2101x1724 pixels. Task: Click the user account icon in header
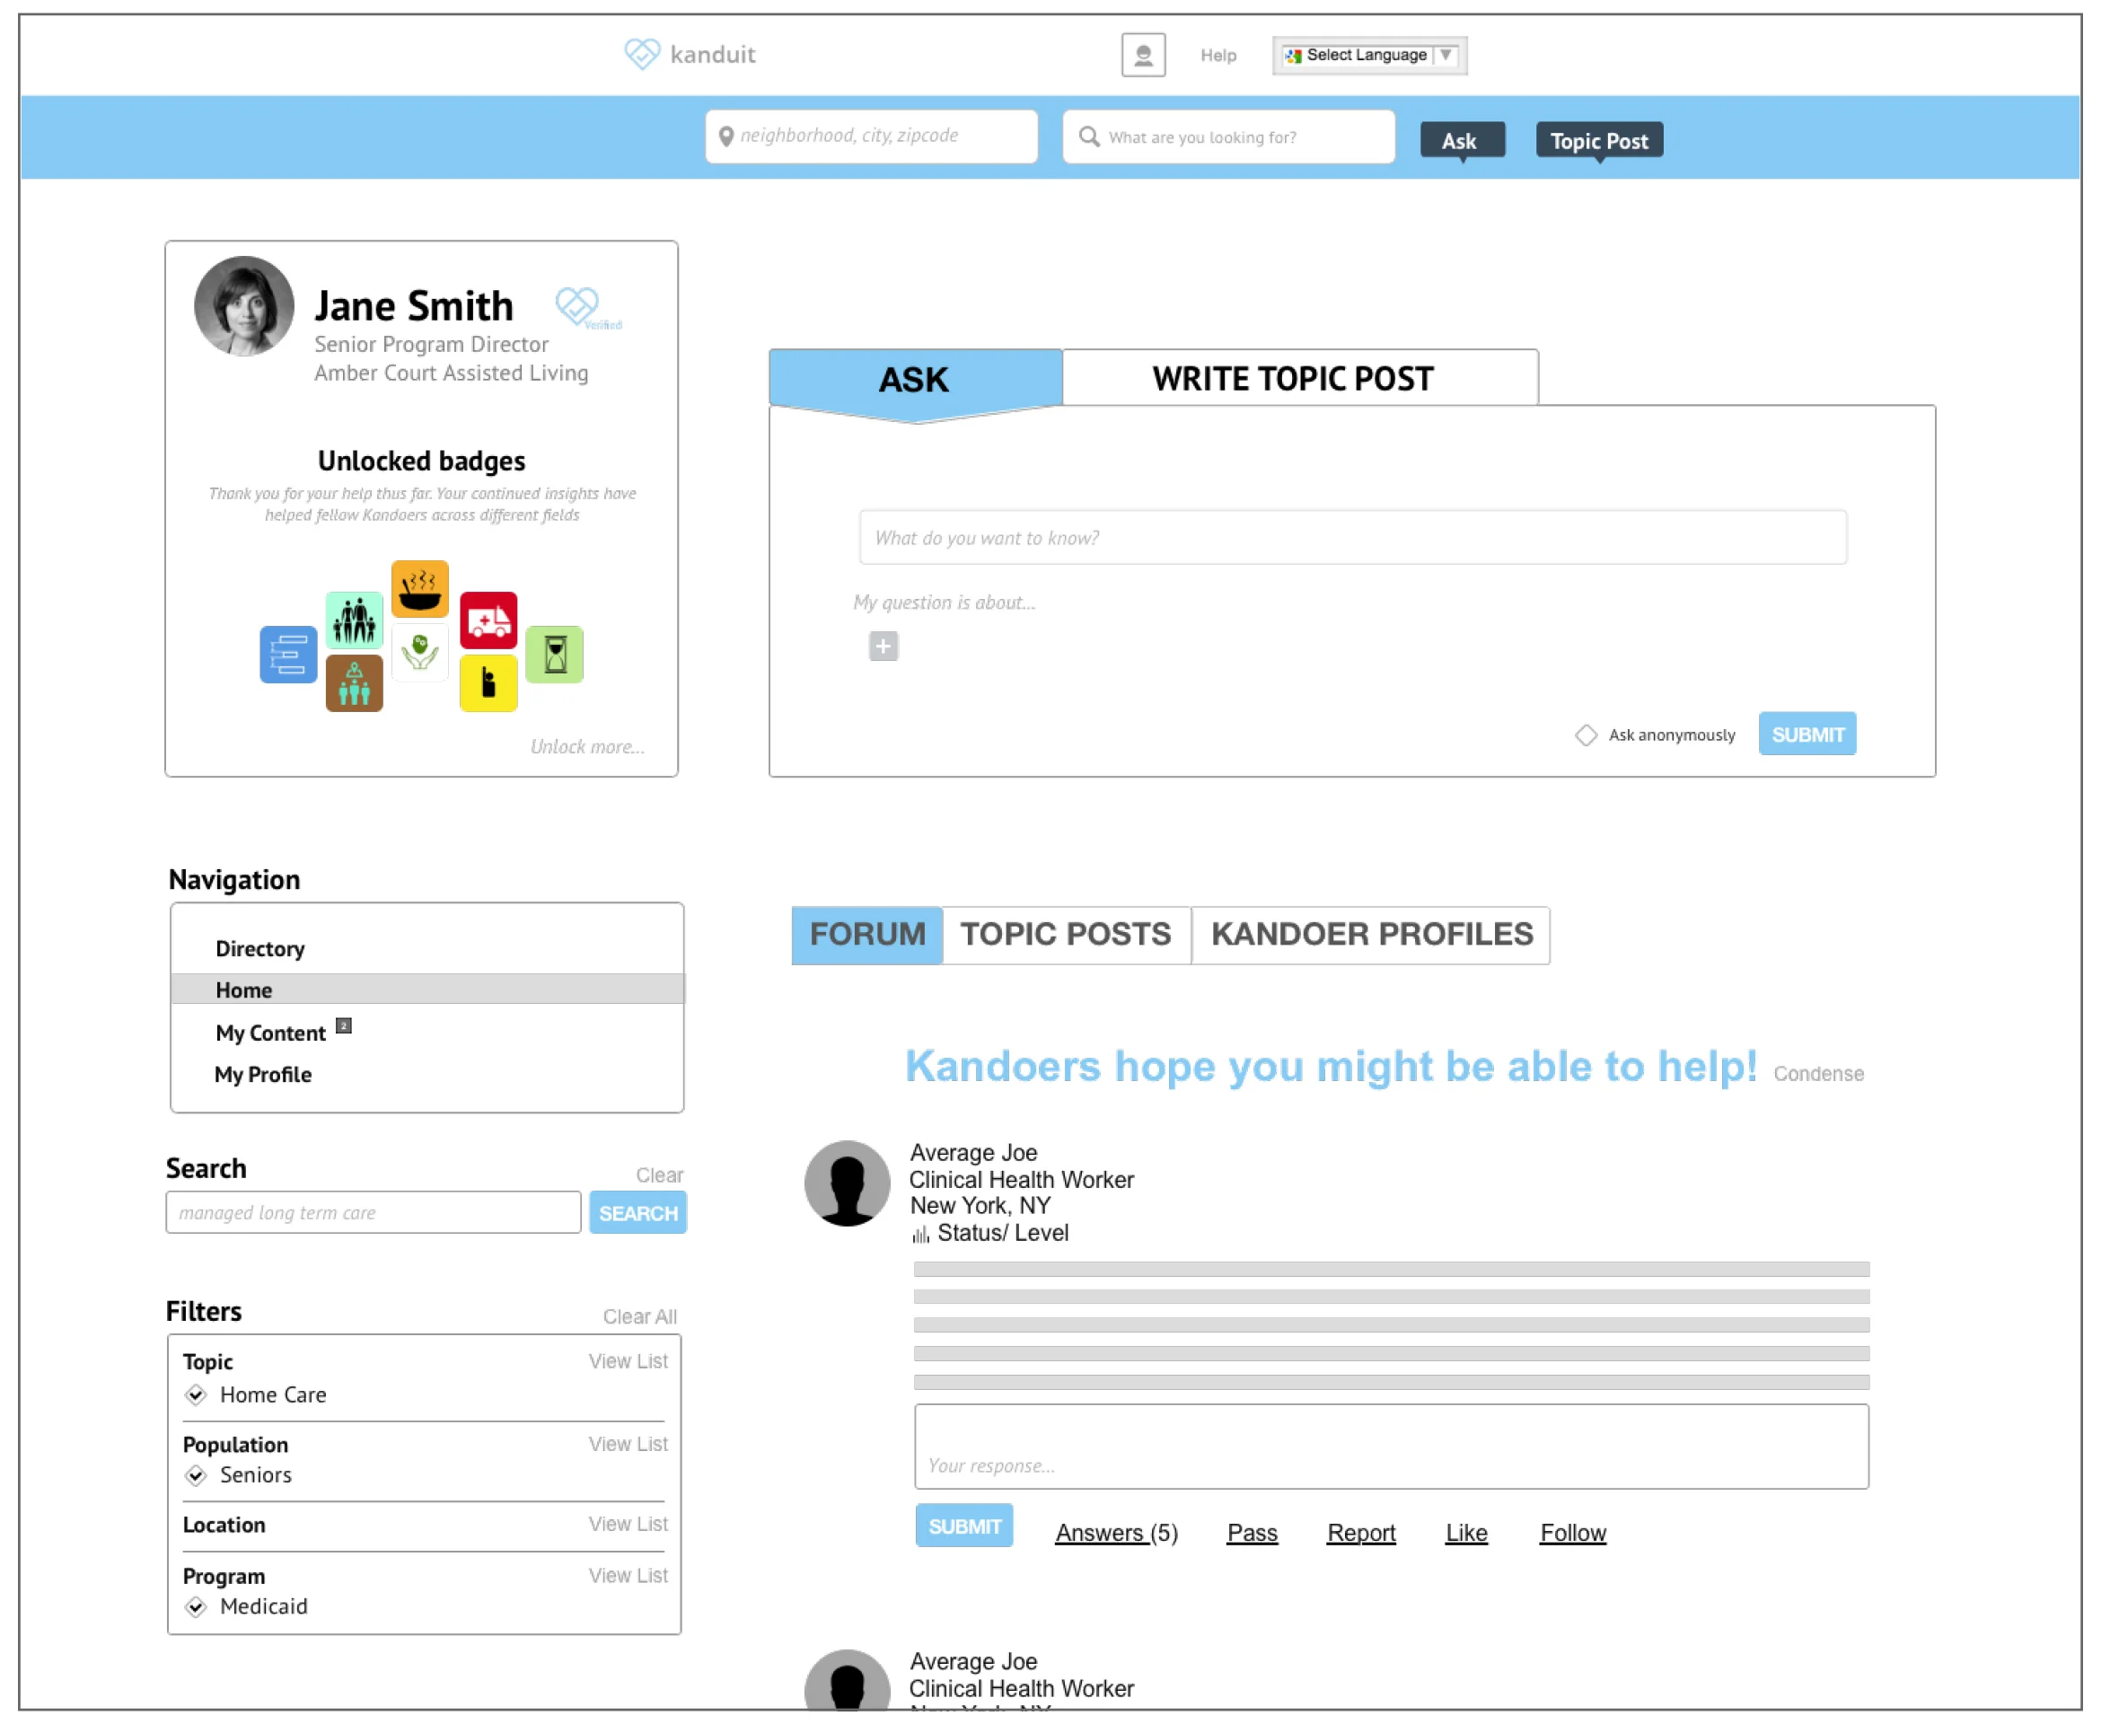pyautogui.click(x=1142, y=55)
